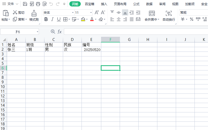Switch to the 数据 tab
This screenshot has height=130, width=208.
pyautogui.click(x=149, y=4)
